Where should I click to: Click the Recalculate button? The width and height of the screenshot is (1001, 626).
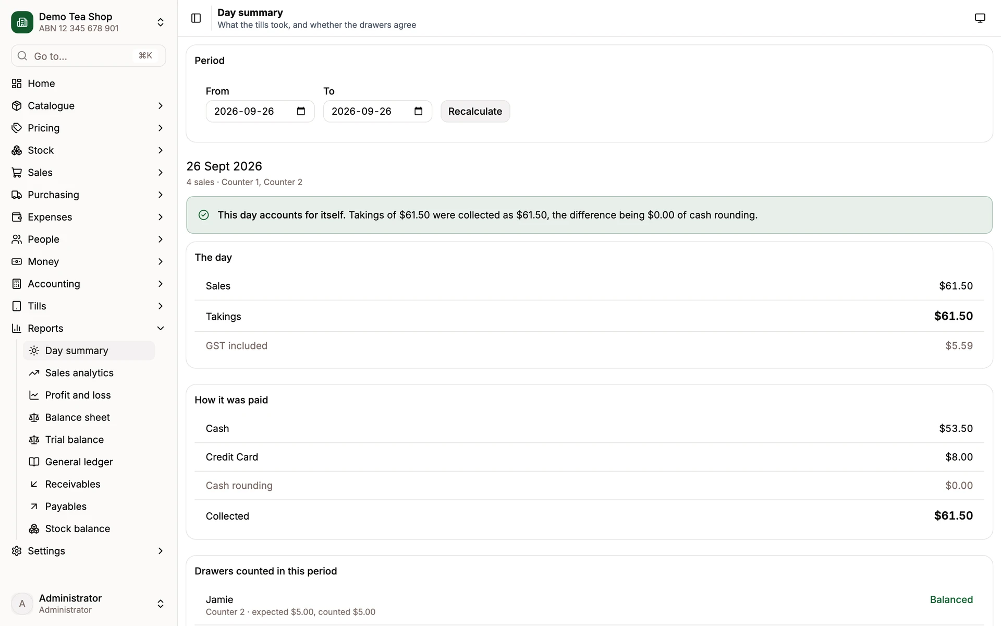pyautogui.click(x=475, y=111)
